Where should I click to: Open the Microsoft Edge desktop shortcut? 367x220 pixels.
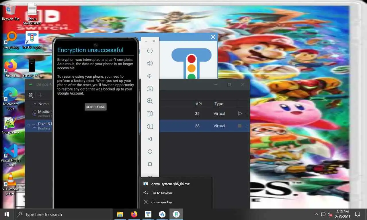point(11,99)
